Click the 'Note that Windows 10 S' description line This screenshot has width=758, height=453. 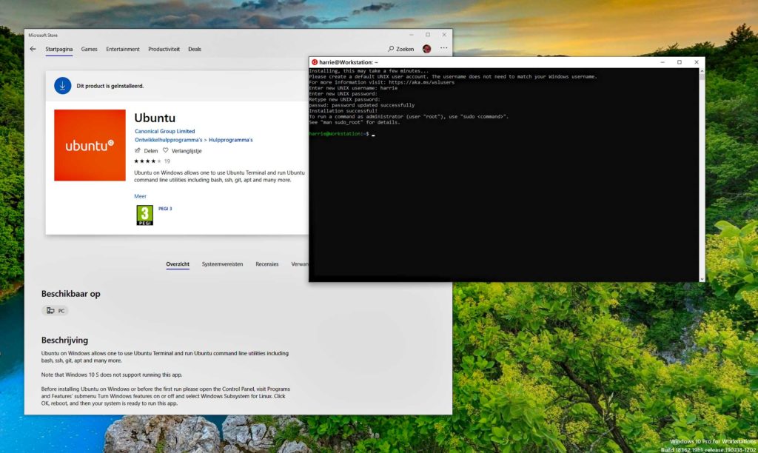coord(112,375)
